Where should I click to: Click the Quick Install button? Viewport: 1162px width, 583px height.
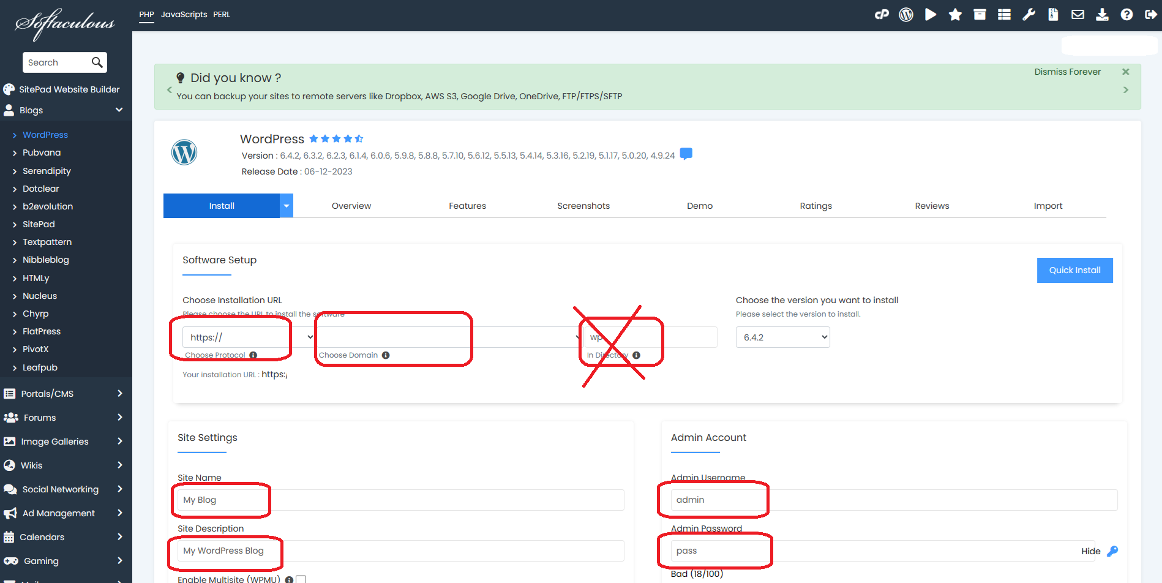coord(1074,270)
